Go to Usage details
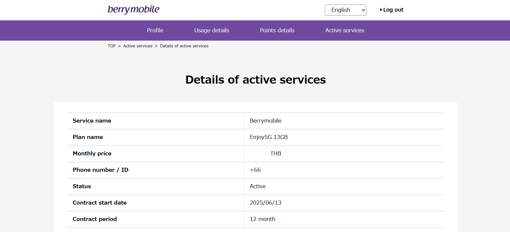 click(x=212, y=30)
